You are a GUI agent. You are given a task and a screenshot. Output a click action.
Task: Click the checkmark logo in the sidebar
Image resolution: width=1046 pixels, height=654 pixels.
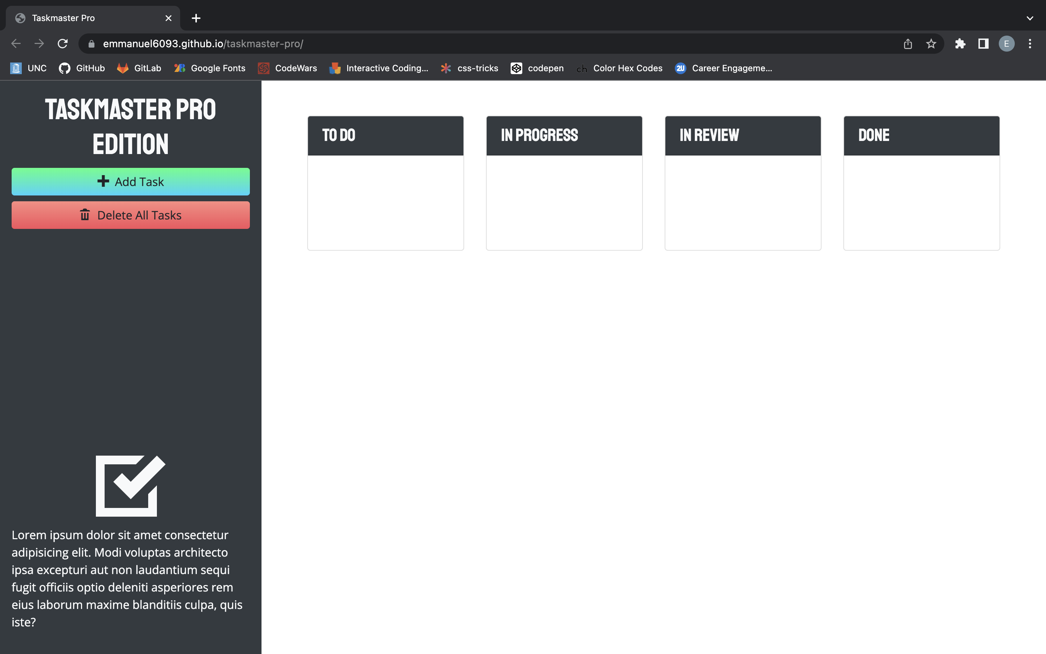(130, 486)
